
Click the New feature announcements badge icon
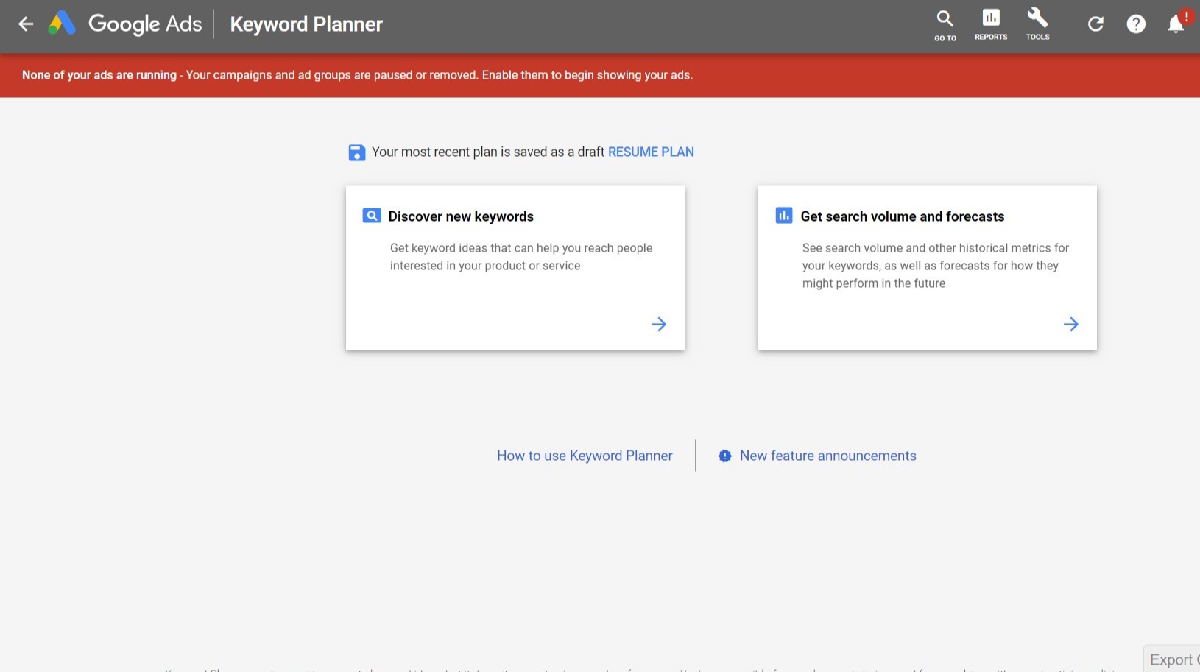tap(725, 456)
